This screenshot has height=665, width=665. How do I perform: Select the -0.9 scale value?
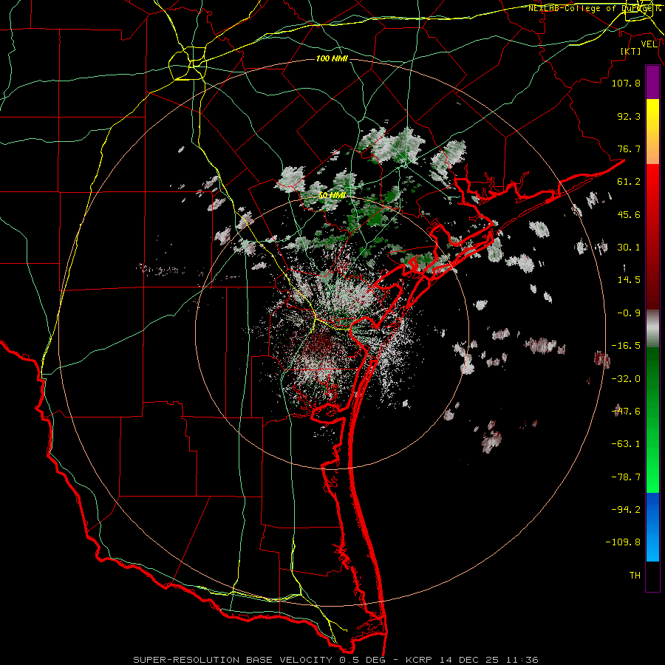[629, 313]
